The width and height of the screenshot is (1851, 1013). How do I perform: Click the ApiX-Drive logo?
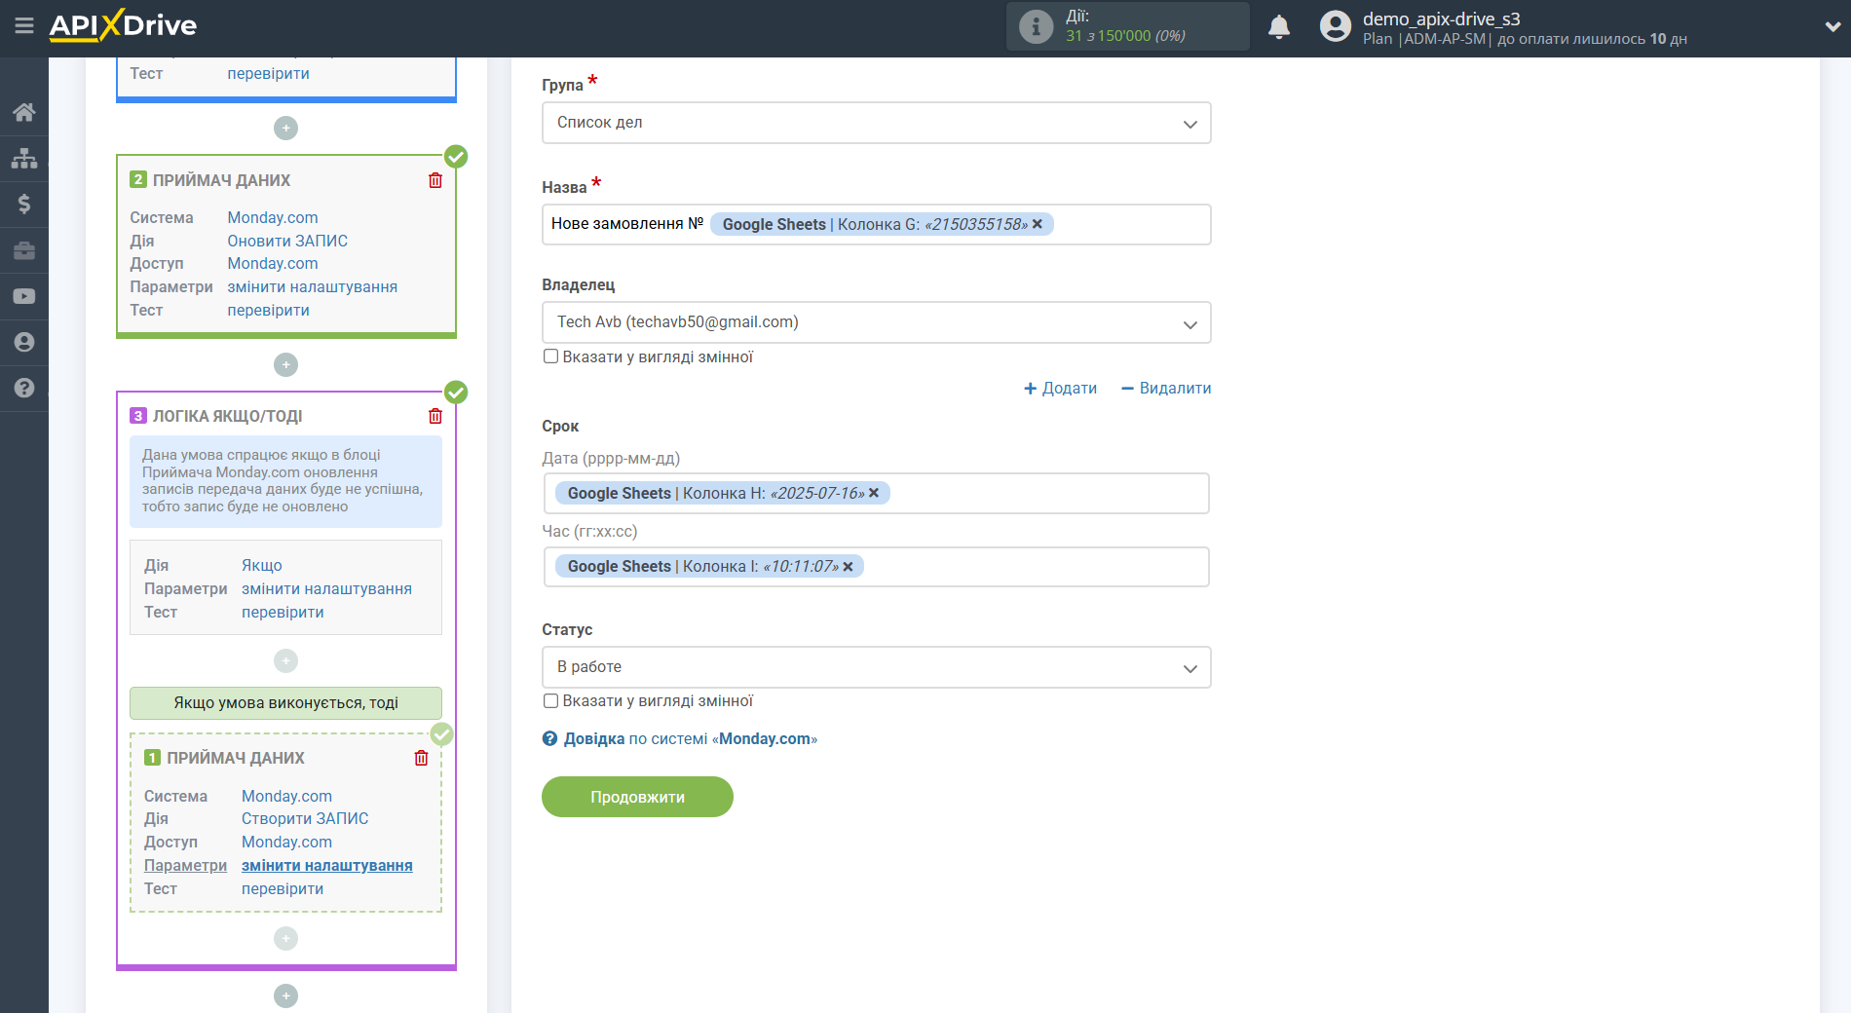pos(123,25)
